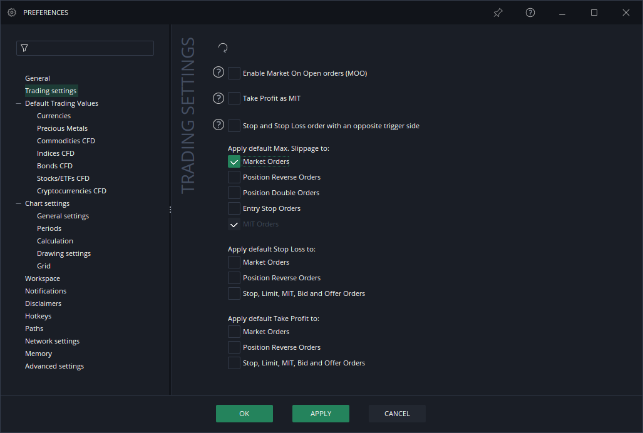
Task: Check Position Double Orders checkbox
Action: click(234, 193)
